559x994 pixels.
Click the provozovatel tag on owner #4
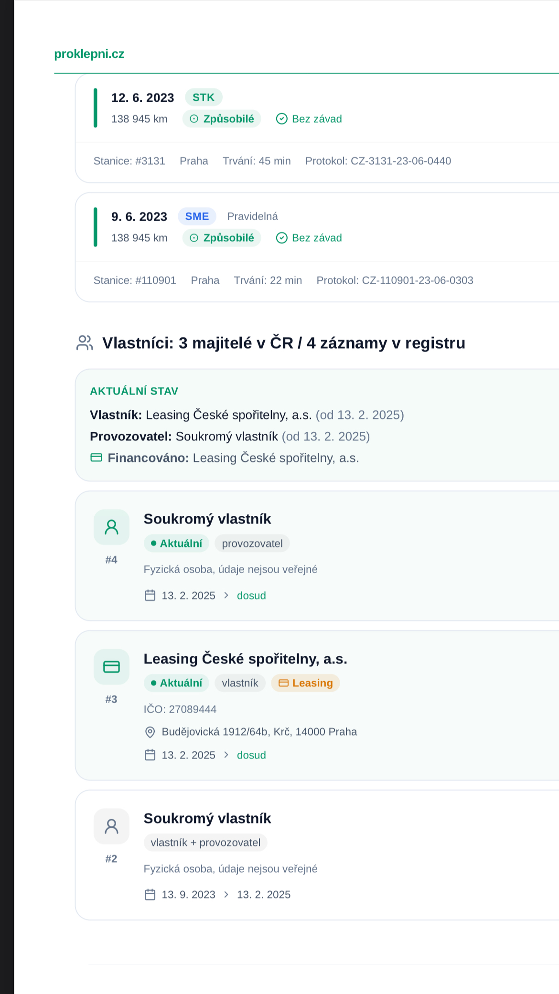252,544
